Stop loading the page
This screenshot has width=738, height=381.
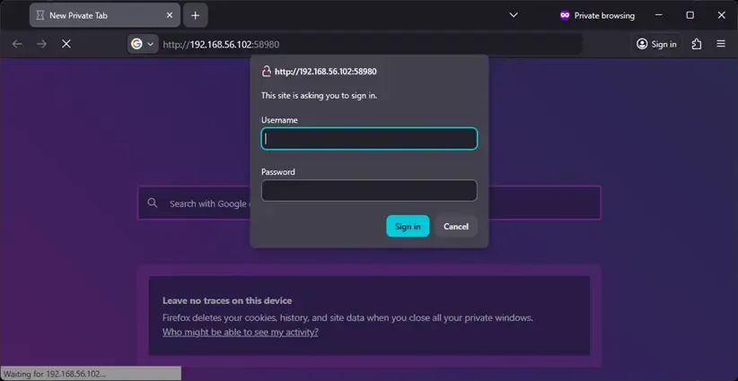[x=66, y=44]
